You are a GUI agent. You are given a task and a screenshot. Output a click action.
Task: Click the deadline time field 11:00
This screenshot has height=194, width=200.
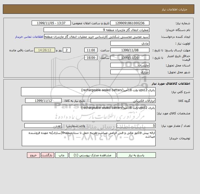coord(91,50)
